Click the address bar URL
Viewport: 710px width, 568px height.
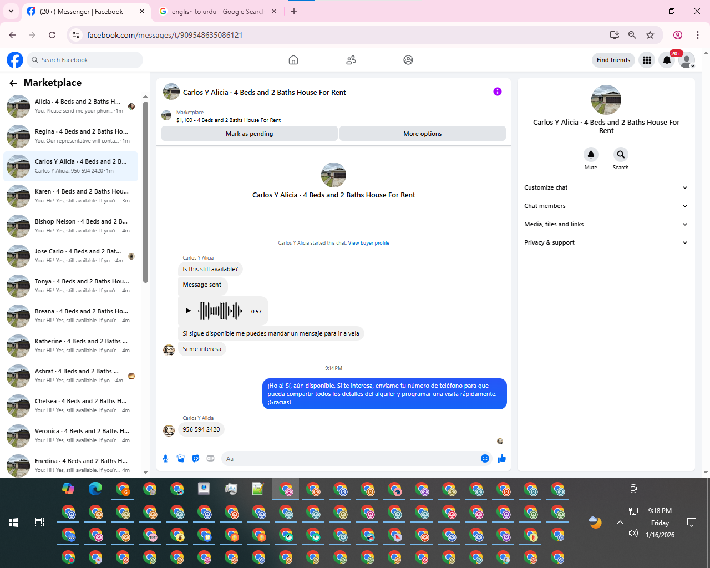(x=165, y=35)
